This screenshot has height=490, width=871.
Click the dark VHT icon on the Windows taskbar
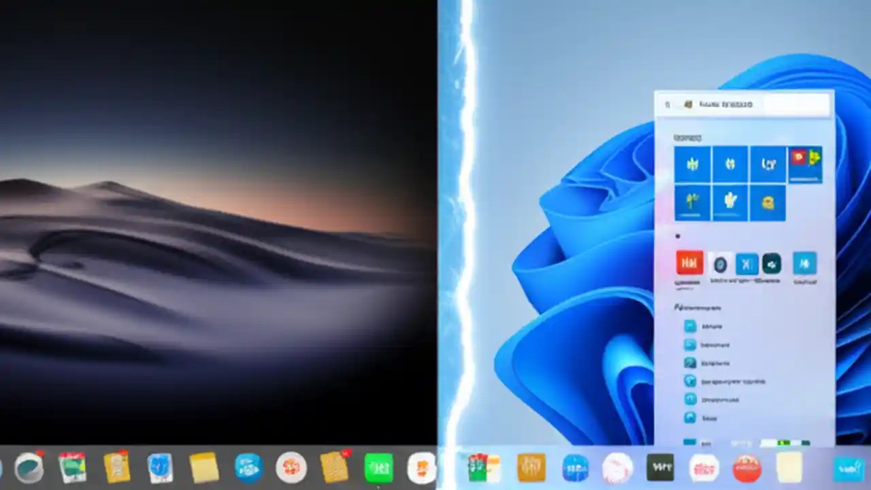tap(661, 468)
